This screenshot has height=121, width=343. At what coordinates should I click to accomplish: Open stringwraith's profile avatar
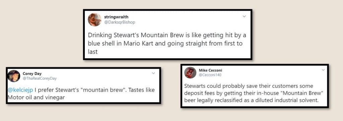[94, 20]
